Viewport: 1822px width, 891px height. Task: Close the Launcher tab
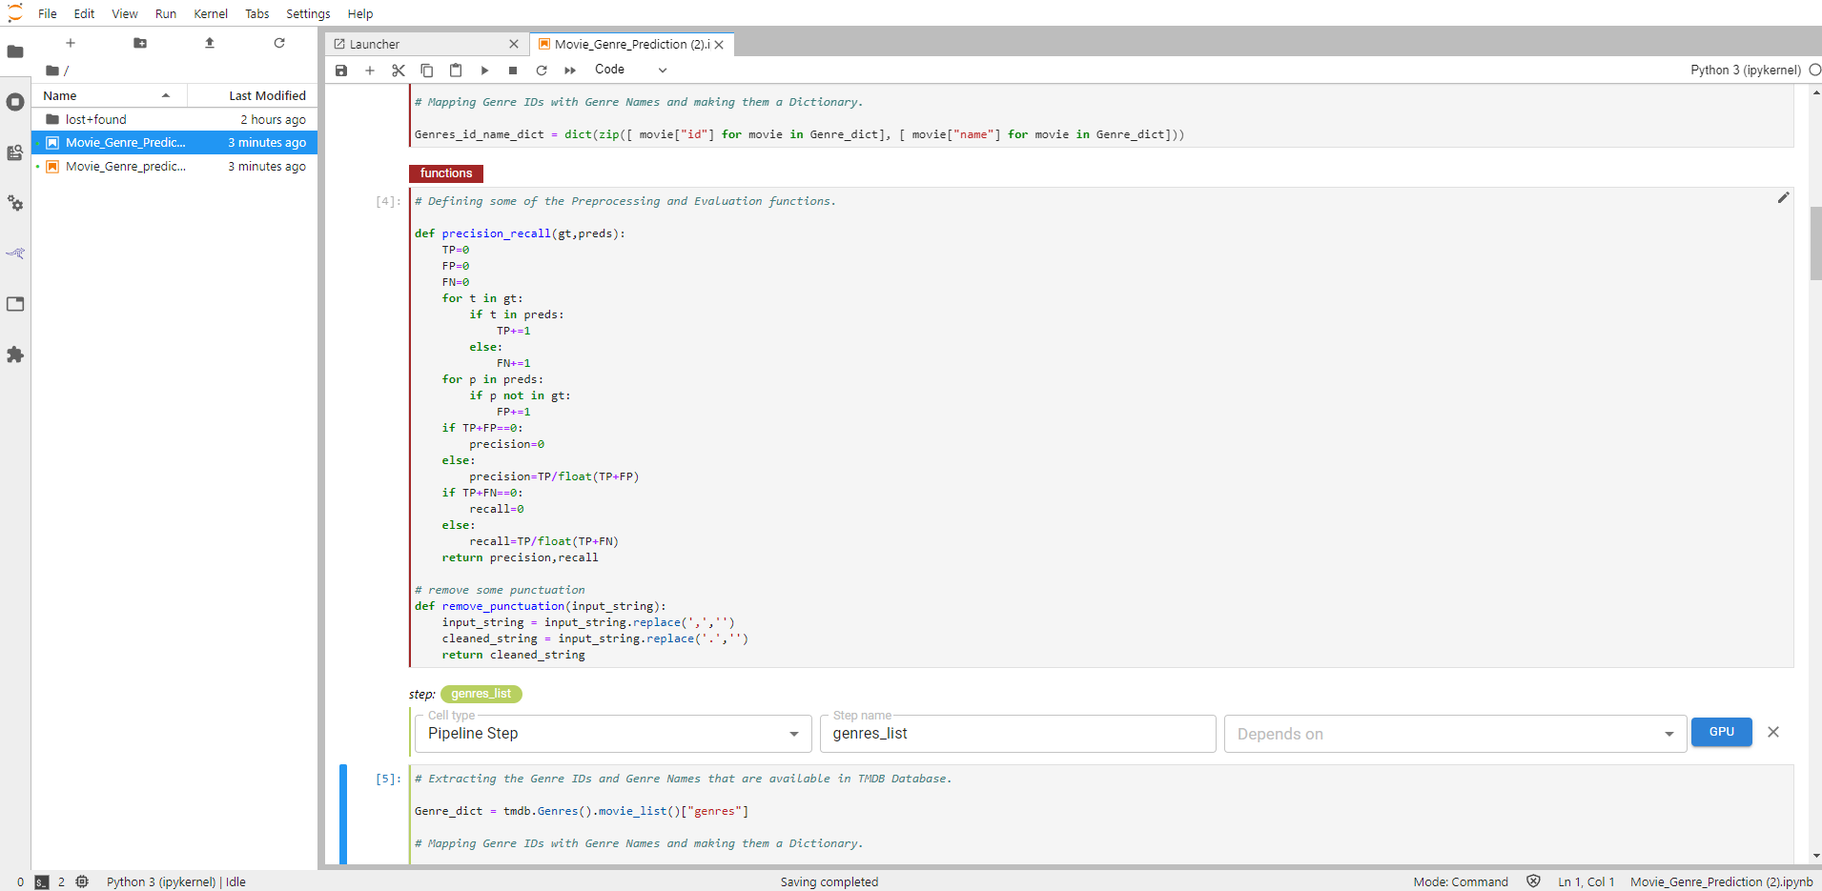point(514,44)
